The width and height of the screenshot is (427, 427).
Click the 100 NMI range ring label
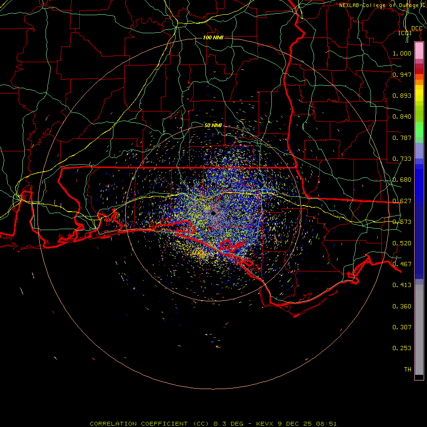point(213,37)
